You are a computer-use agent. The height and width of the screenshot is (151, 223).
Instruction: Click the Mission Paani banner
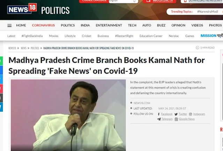tap(211, 36)
